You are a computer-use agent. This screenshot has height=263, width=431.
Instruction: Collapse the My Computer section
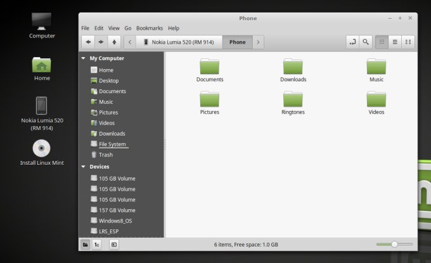click(x=83, y=58)
